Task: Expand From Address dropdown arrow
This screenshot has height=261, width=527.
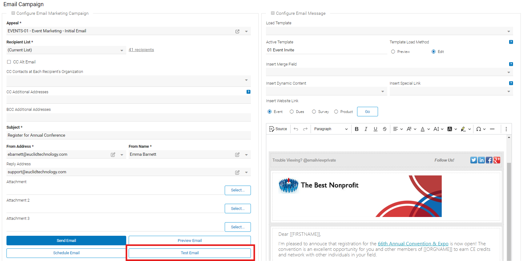Action: click(x=122, y=155)
